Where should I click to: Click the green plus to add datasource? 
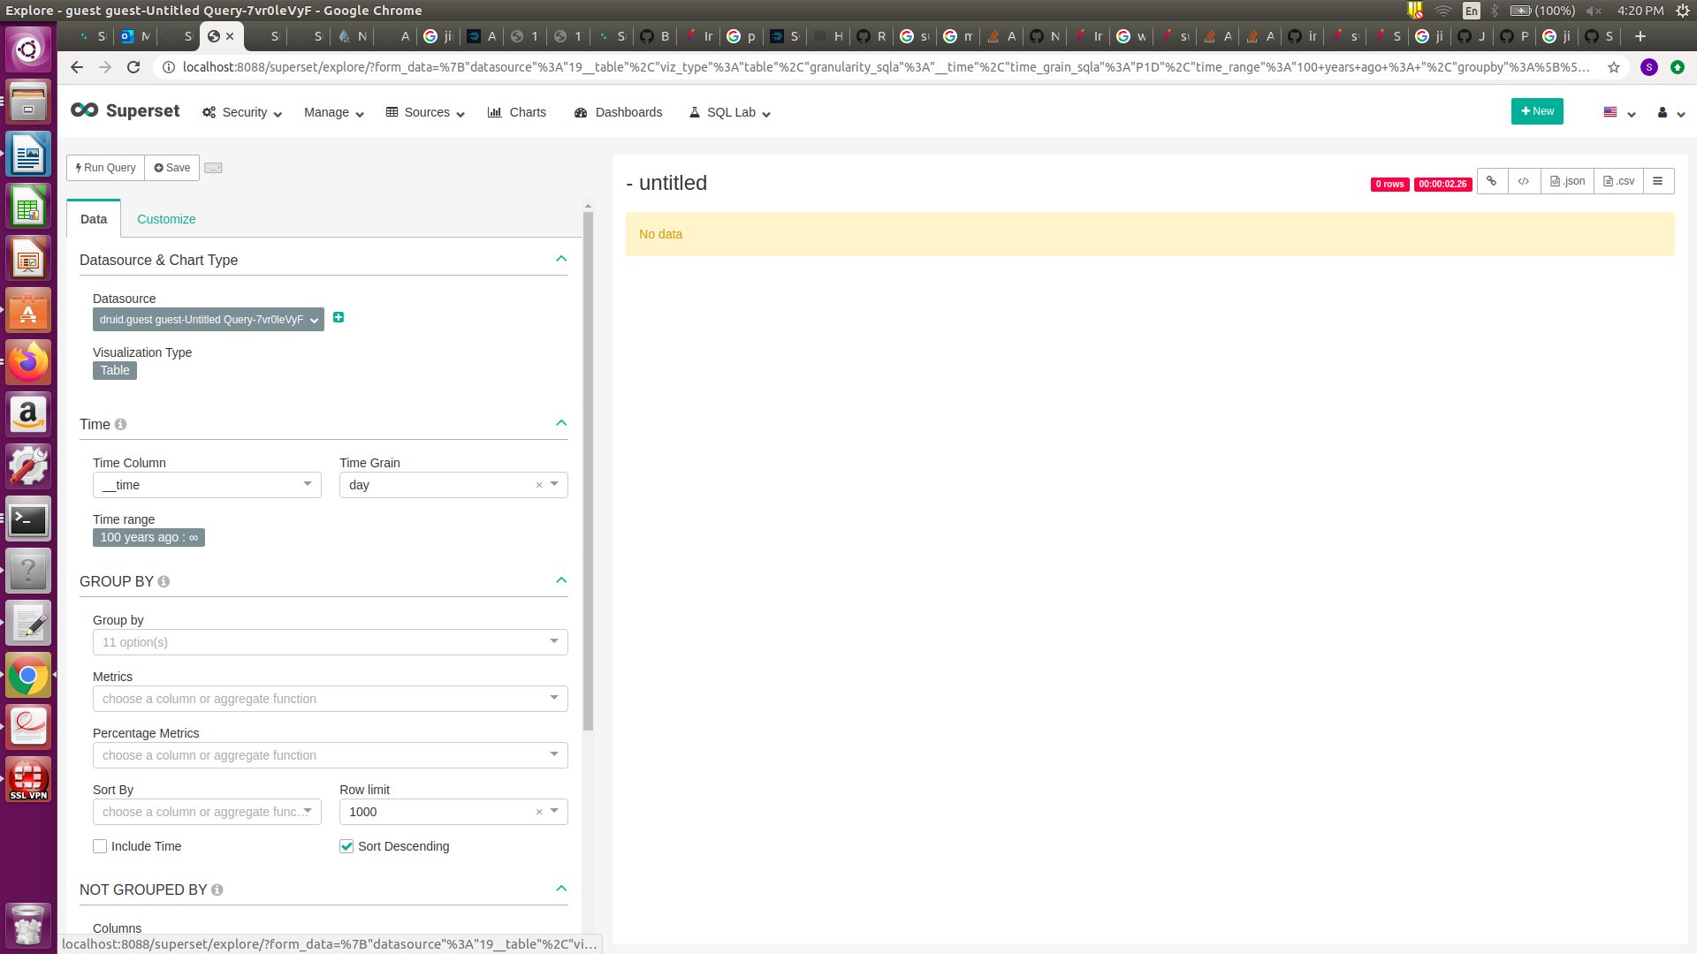(339, 317)
